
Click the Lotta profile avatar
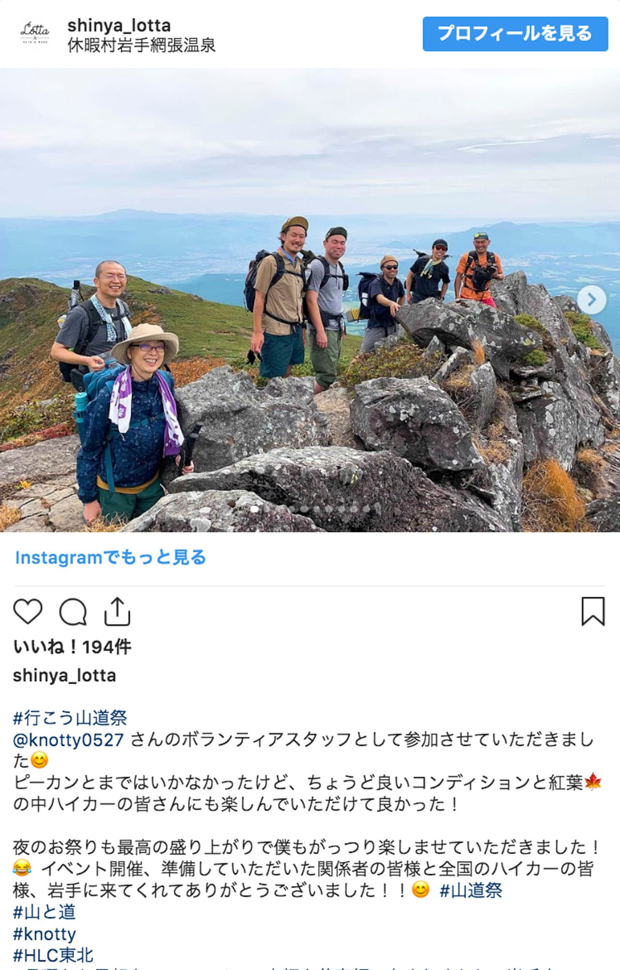[35, 33]
